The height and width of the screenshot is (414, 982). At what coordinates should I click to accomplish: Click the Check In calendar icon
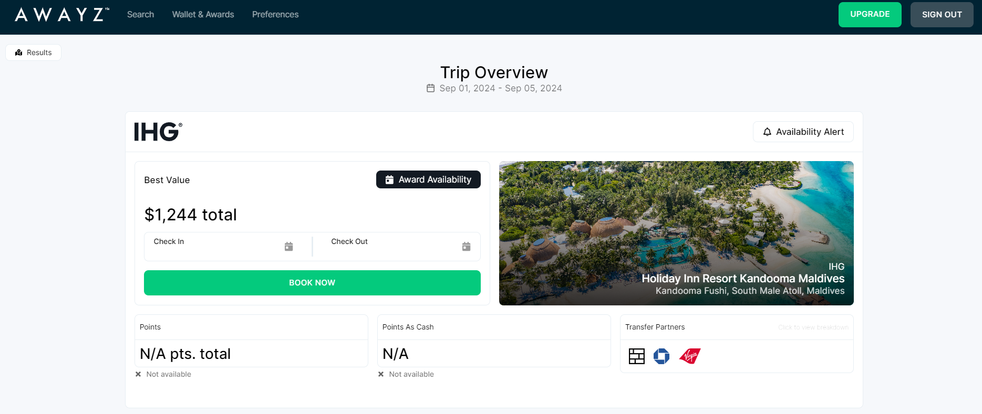pyautogui.click(x=288, y=247)
